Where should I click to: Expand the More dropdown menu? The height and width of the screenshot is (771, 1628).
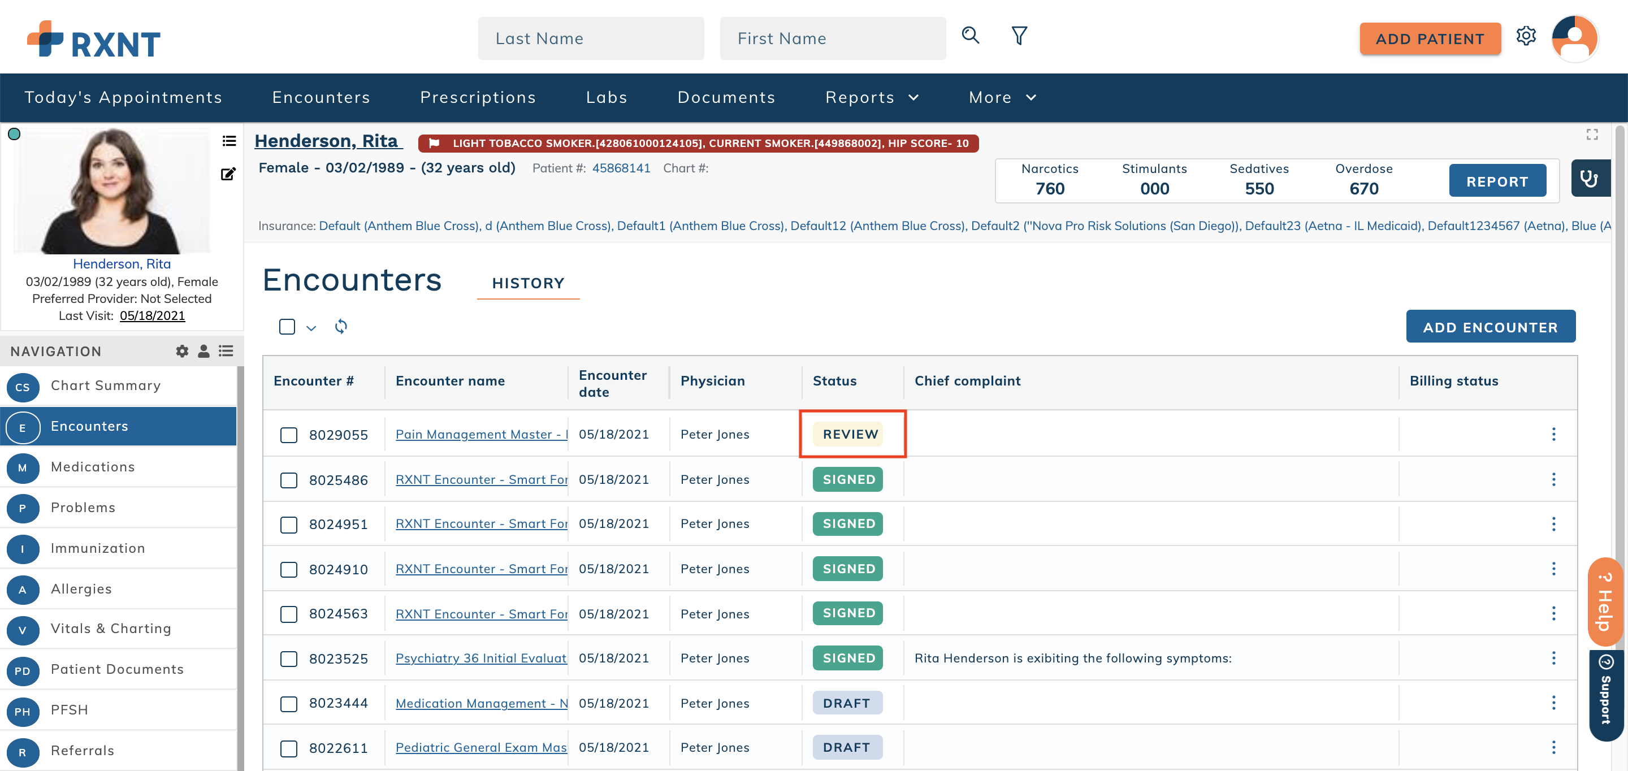[1002, 97]
